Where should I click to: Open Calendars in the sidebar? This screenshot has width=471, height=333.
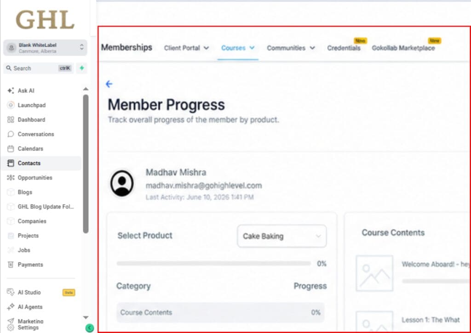(30, 148)
